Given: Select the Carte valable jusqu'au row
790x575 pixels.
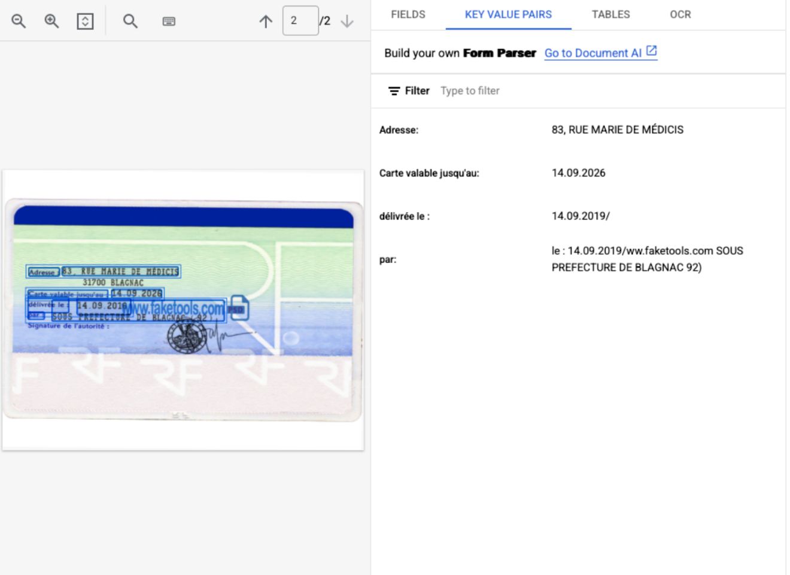Looking at the screenshot, I should [x=578, y=173].
